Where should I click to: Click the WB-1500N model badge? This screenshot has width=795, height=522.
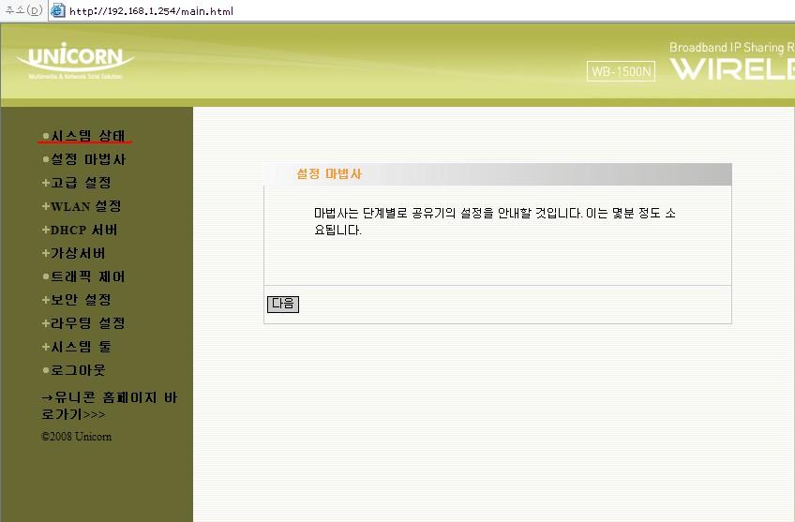pyautogui.click(x=621, y=71)
